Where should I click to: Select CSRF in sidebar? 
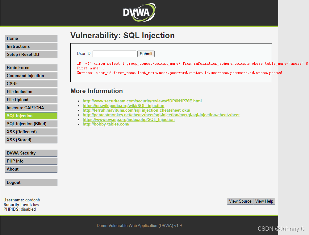point(31,84)
